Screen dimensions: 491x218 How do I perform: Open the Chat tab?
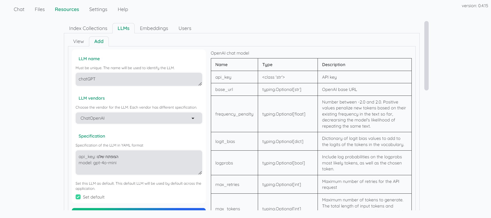(x=19, y=9)
